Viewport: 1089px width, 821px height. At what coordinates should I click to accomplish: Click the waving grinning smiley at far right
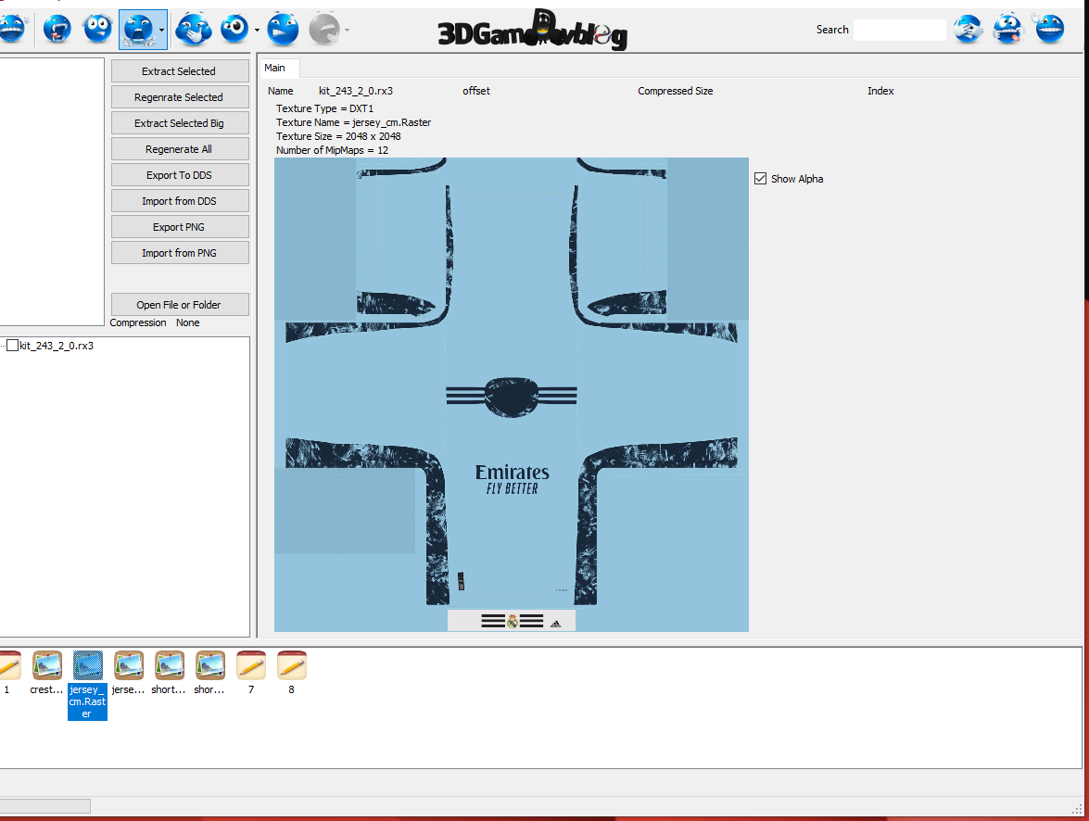click(x=1049, y=29)
